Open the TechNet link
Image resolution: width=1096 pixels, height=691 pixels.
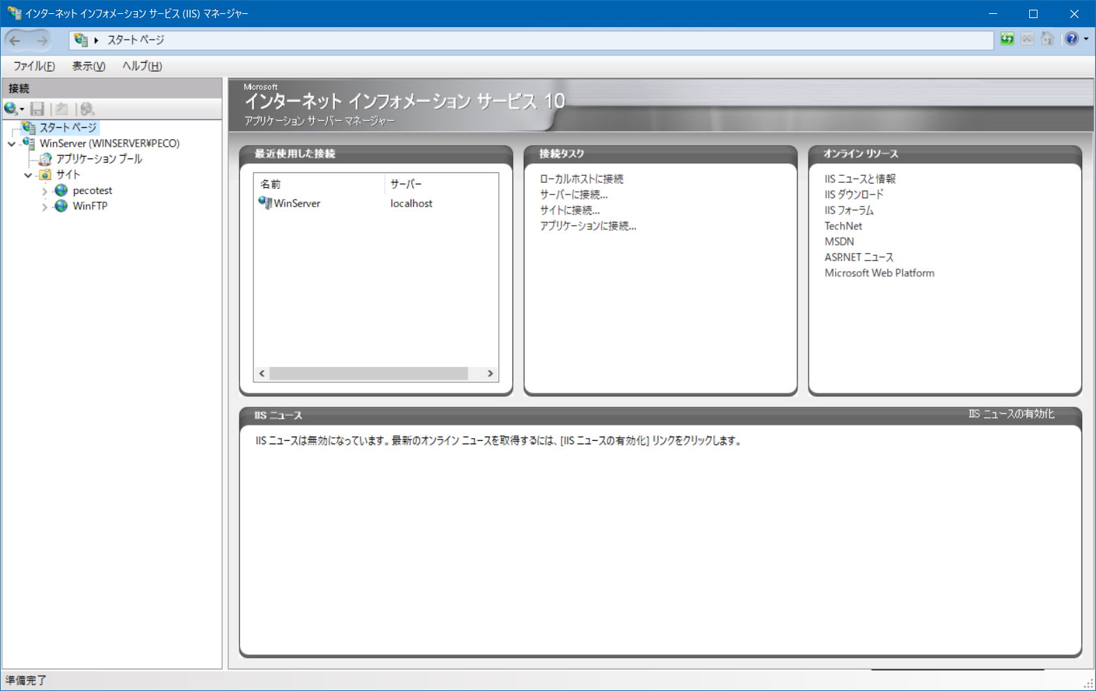tap(843, 226)
